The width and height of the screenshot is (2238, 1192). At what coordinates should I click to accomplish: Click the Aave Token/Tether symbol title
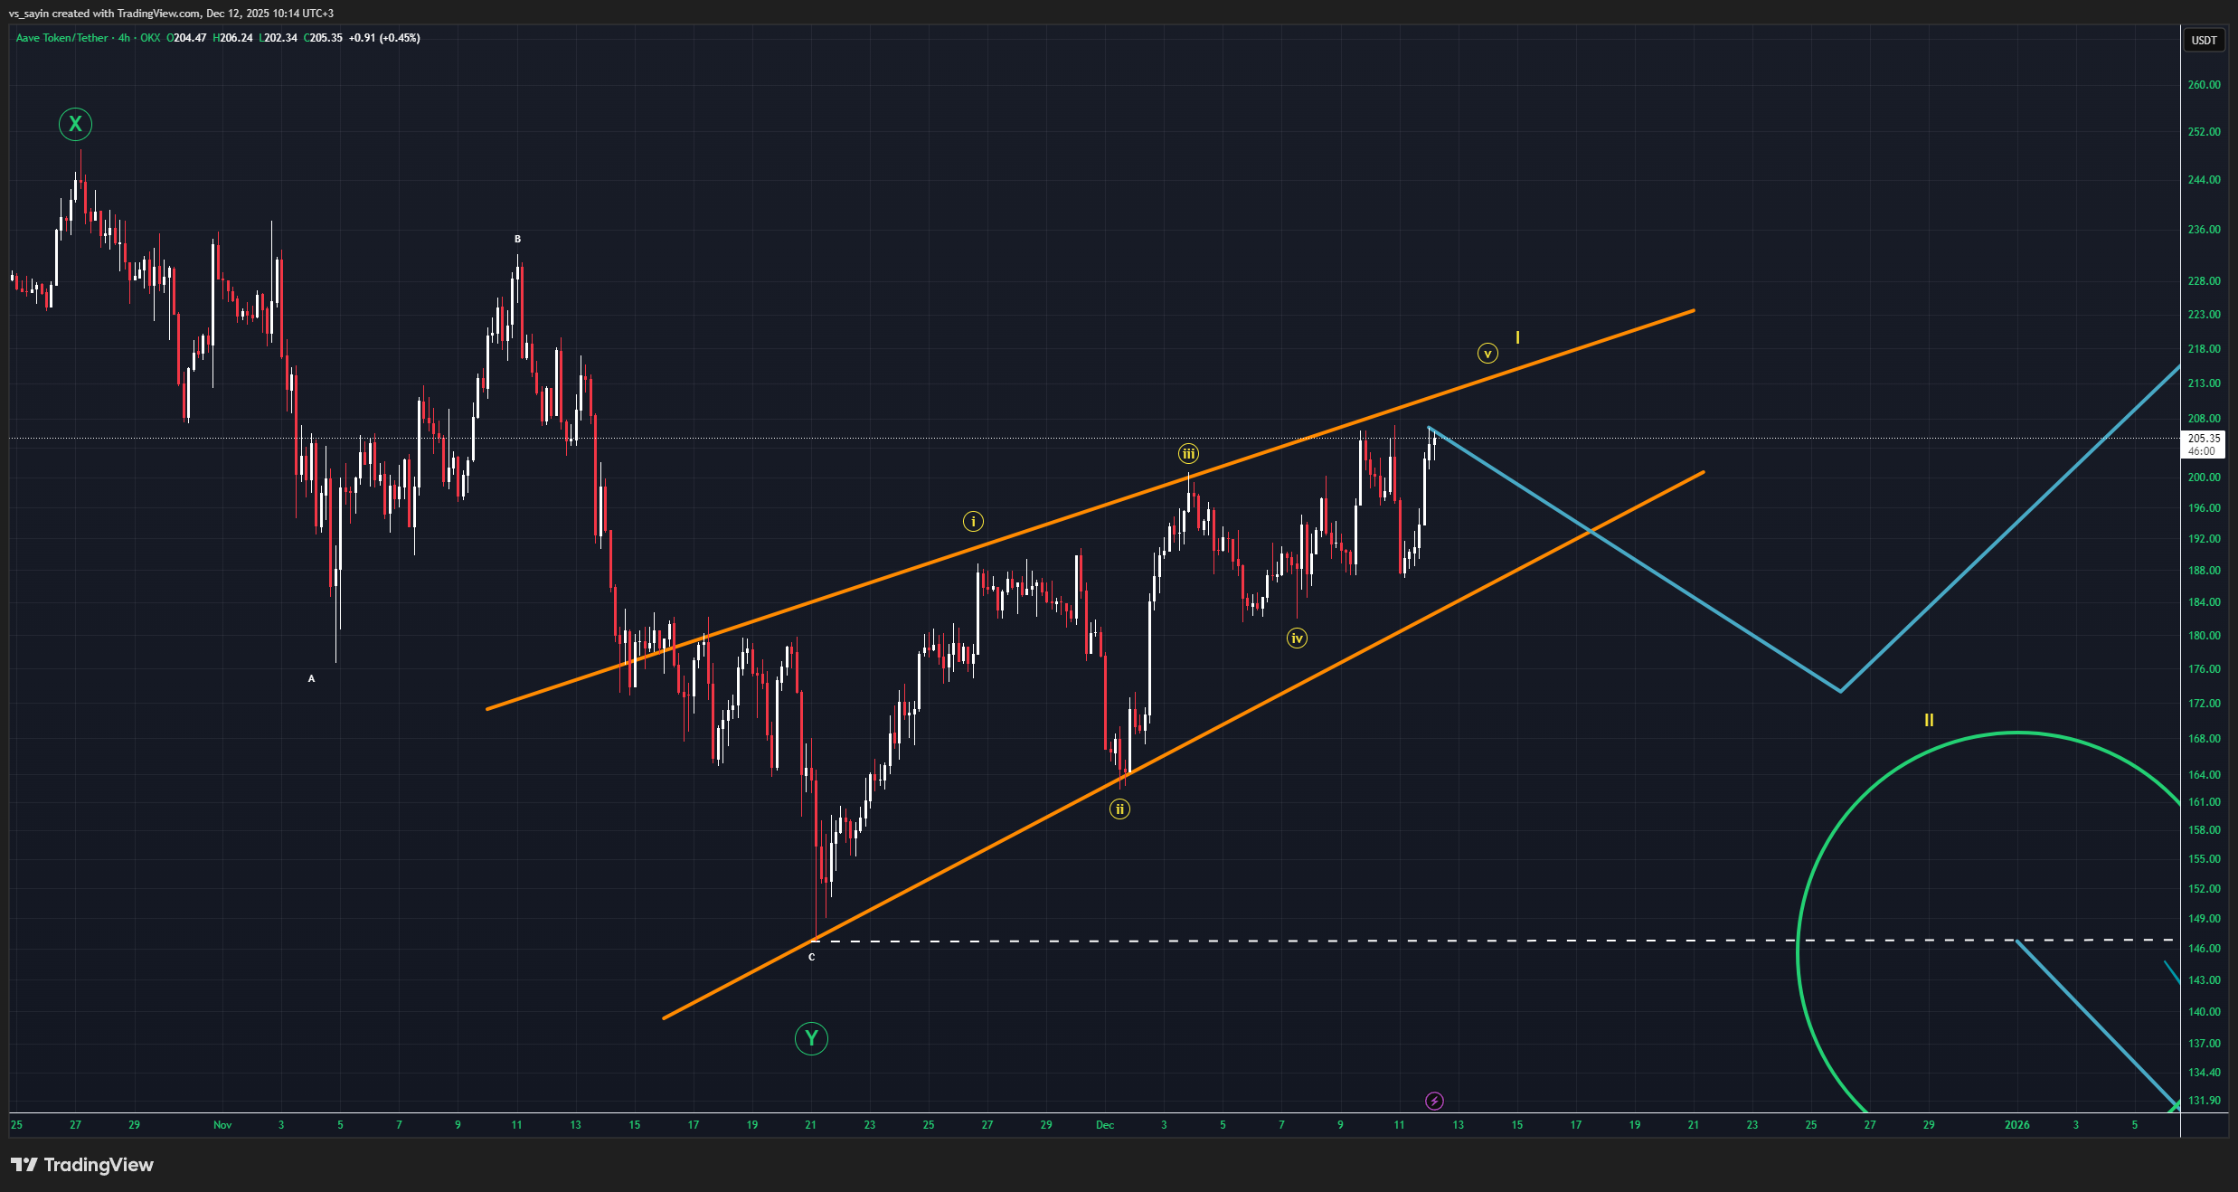click(x=61, y=38)
